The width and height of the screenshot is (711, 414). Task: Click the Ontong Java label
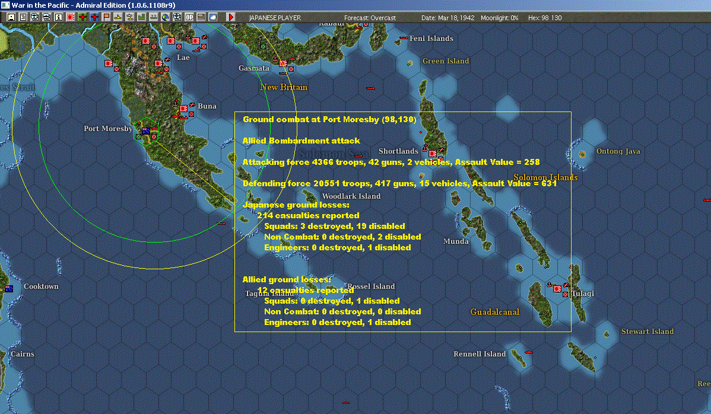coord(618,151)
